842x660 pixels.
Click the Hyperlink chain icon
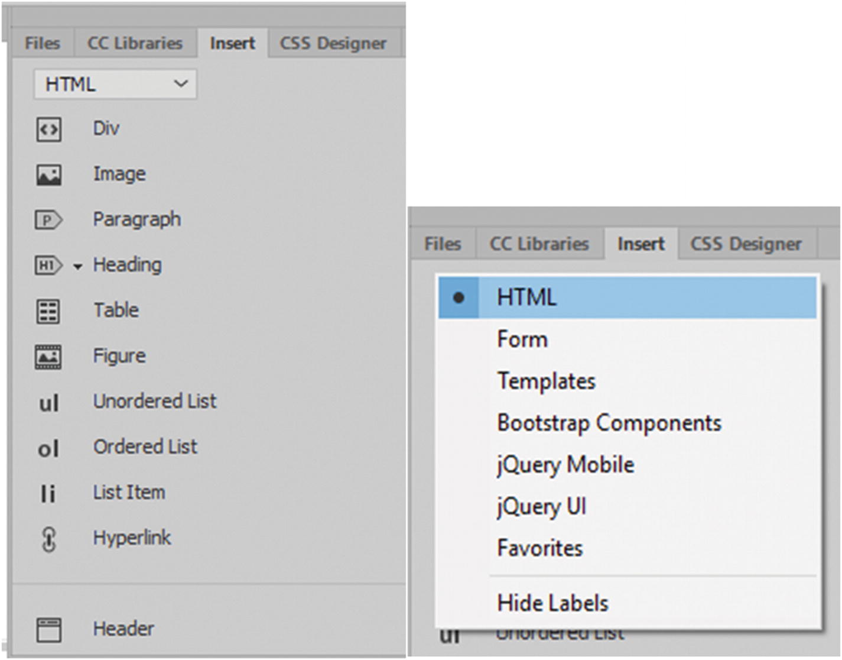(x=49, y=539)
